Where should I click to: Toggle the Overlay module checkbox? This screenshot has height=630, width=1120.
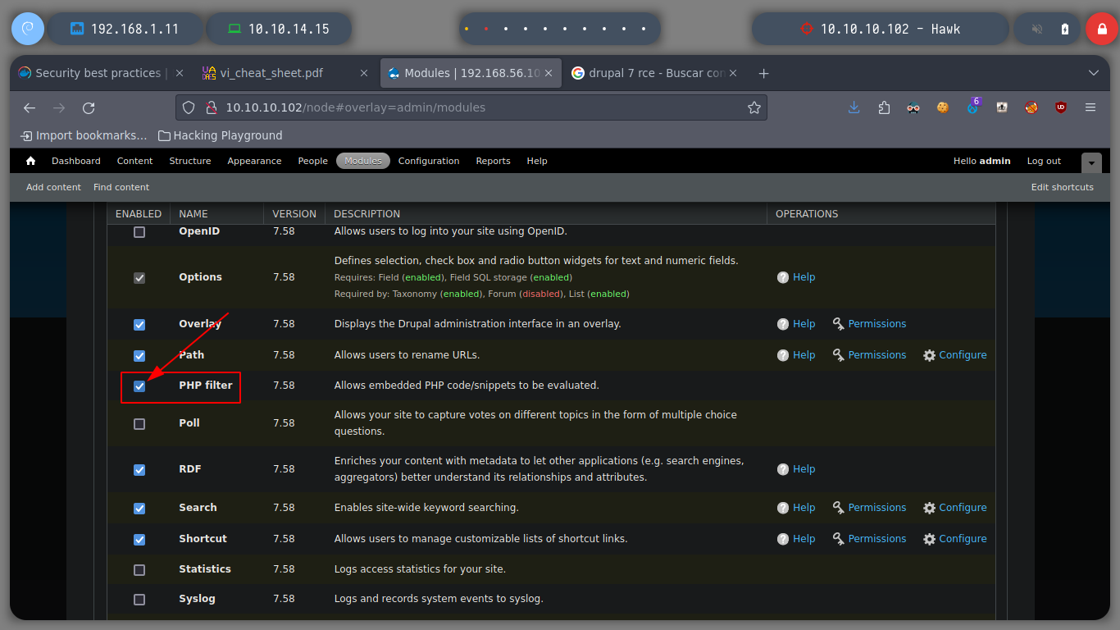(139, 325)
